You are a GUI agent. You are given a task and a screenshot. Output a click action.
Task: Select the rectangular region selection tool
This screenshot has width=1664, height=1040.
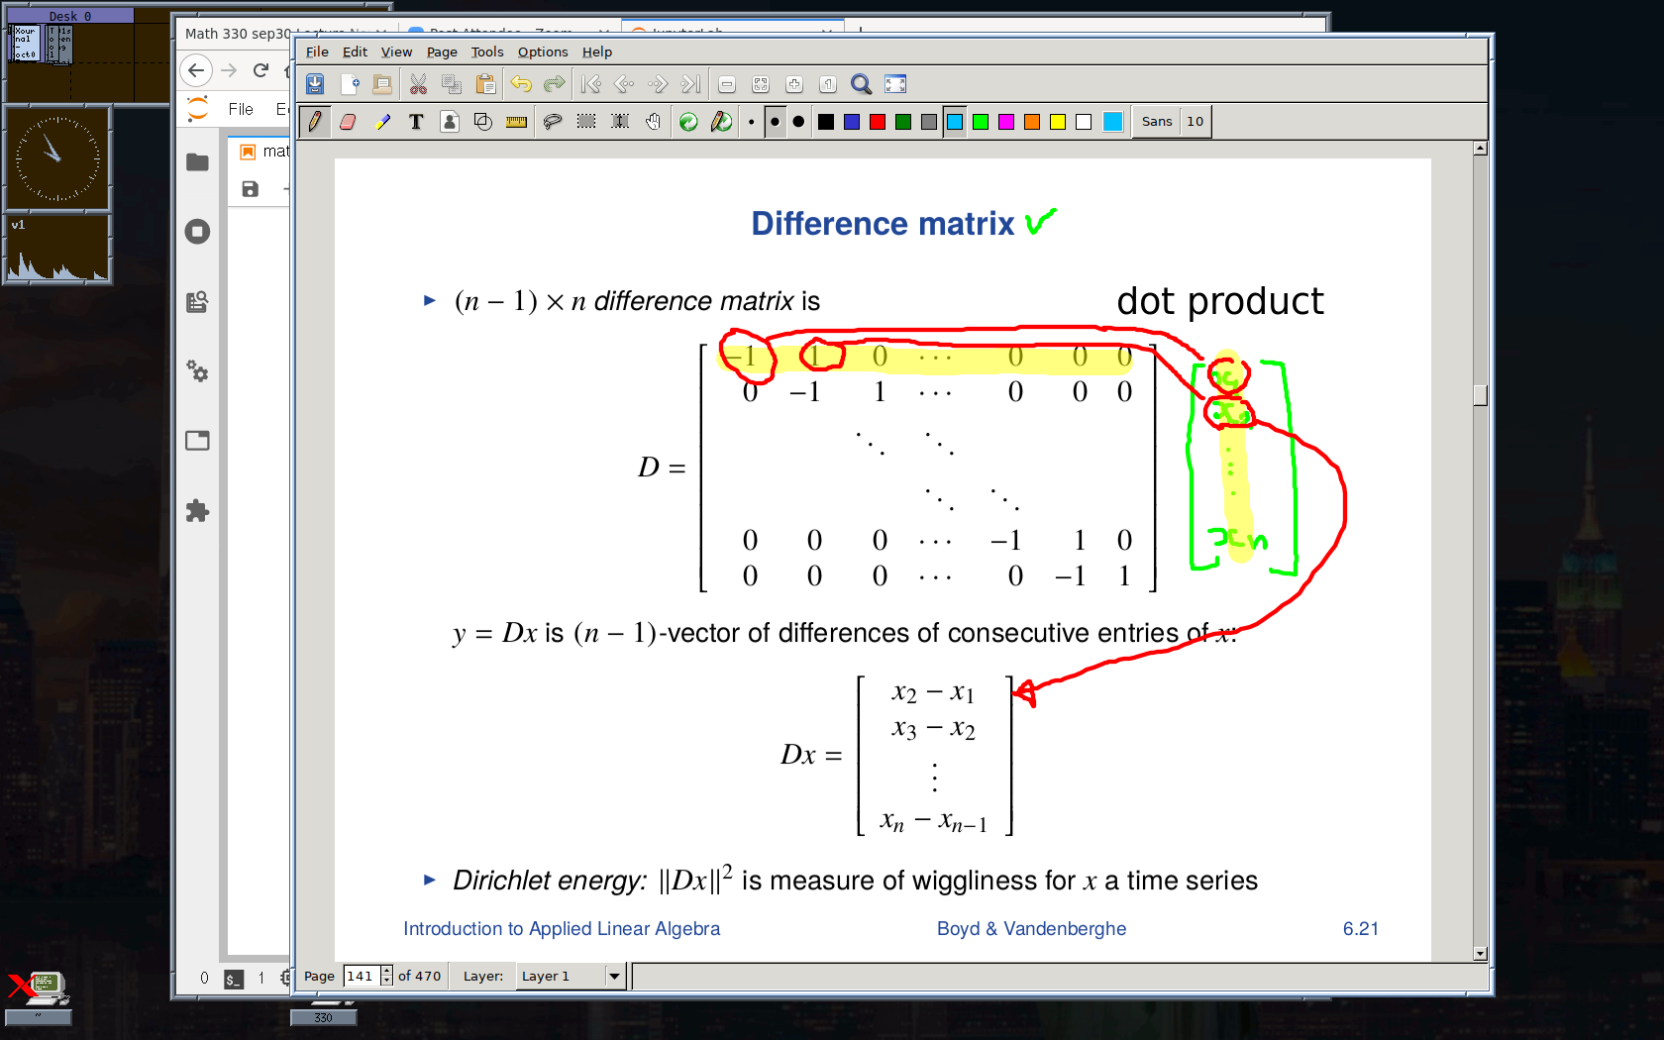click(586, 122)
